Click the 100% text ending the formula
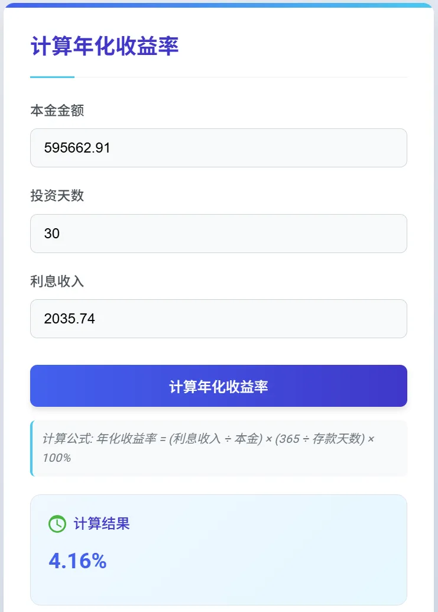This screenshot has height=612, width=438. (x=57, y=458)
